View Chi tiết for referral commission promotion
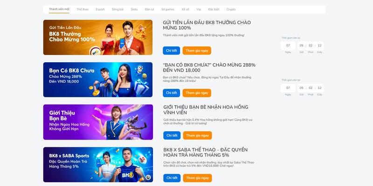The width and height of the screenshot is (373, 186). (x=172, y=135)
